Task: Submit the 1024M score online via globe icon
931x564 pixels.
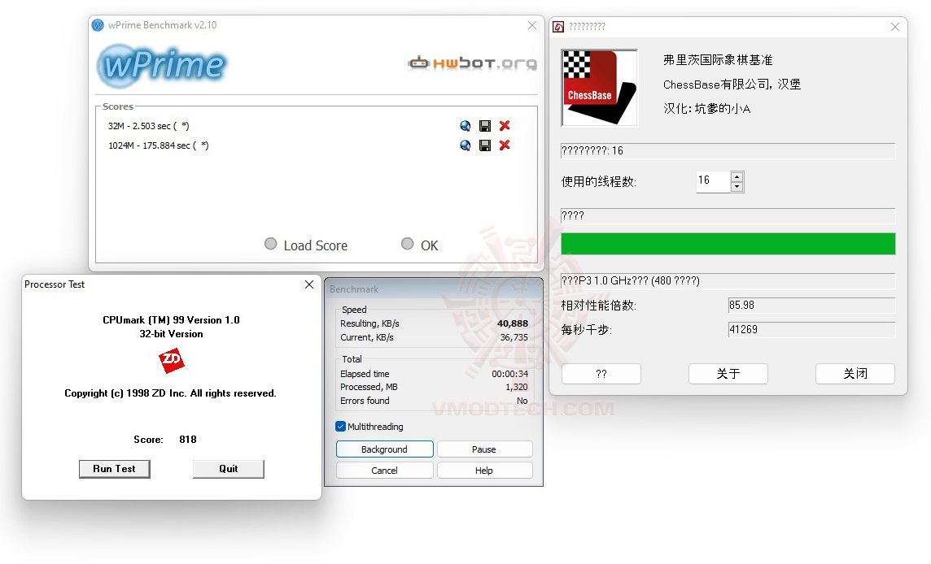Action: [x=465, y=145]
